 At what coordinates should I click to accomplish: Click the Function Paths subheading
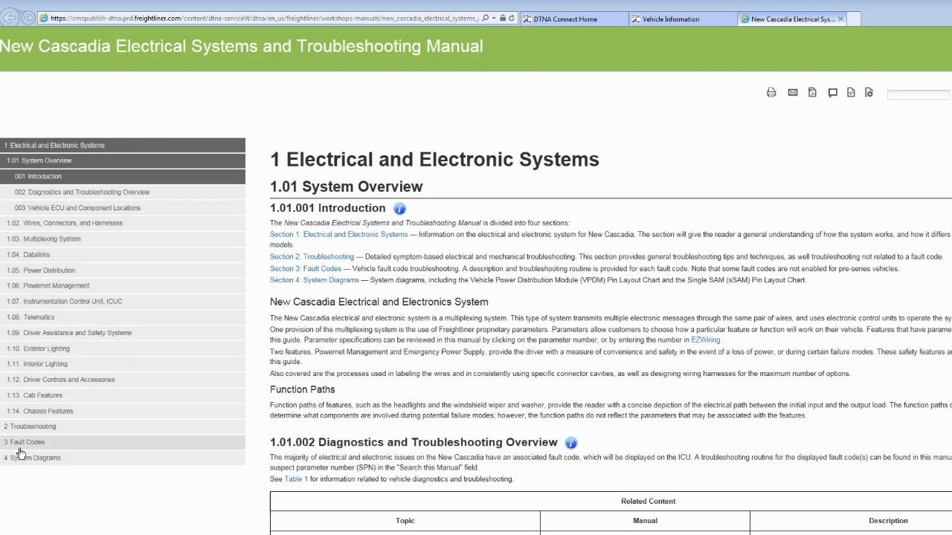[303, 389]
